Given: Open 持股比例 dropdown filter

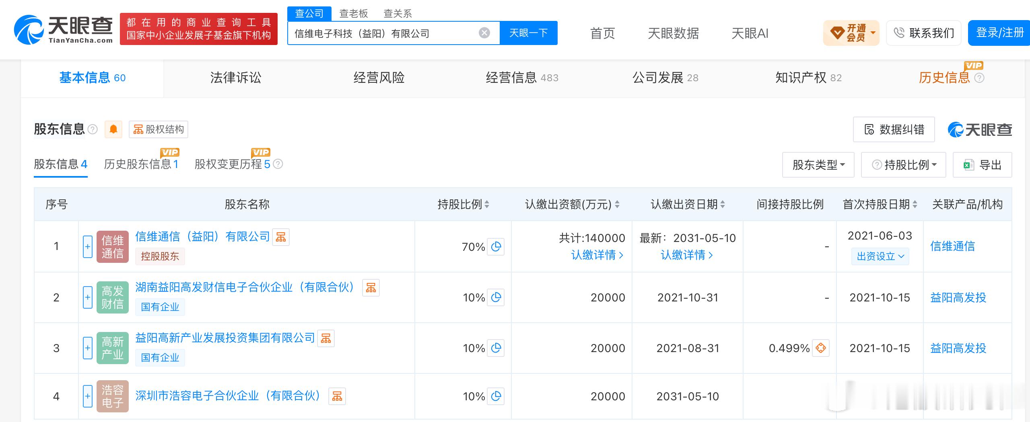Looking at the screenshot, I should pos(904,165).
